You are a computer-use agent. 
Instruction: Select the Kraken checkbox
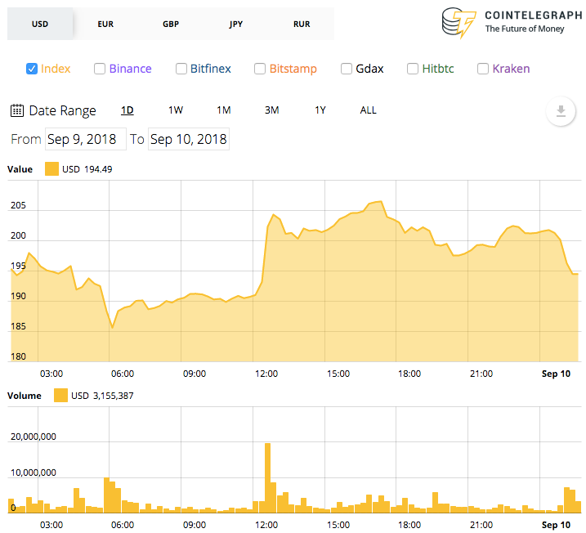483,69
